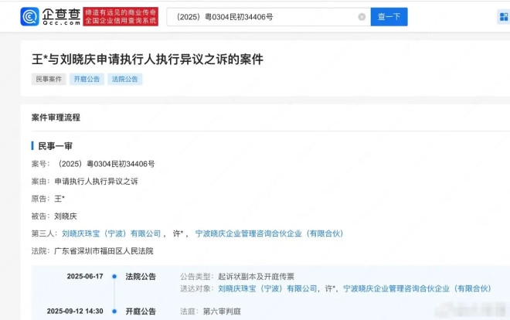Clear the search box with the X icon

tap(362, 17)
